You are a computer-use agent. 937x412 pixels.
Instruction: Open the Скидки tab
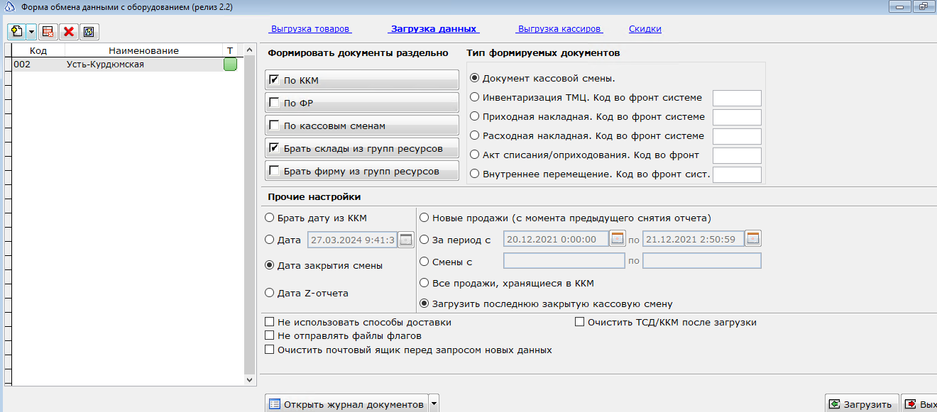tap(645, 29)
